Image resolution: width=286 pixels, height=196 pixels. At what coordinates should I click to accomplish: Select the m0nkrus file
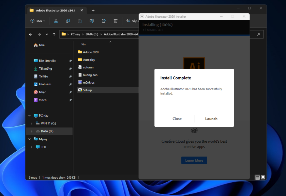coord(86,82)
